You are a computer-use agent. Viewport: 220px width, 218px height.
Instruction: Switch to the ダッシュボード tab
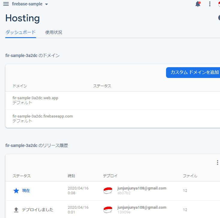click(21, 32)
